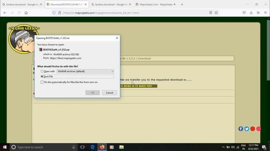Open the Library bookmarks icon

(x=258, y=13)
